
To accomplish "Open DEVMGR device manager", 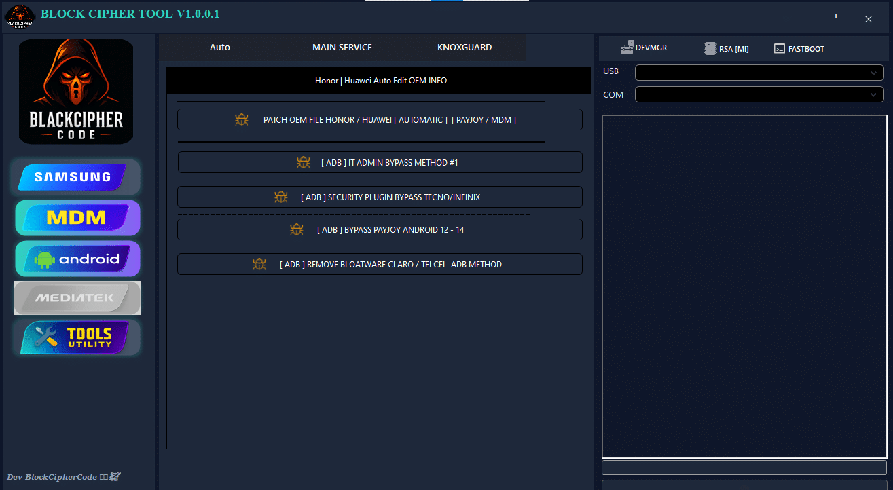I will (643, 48).
